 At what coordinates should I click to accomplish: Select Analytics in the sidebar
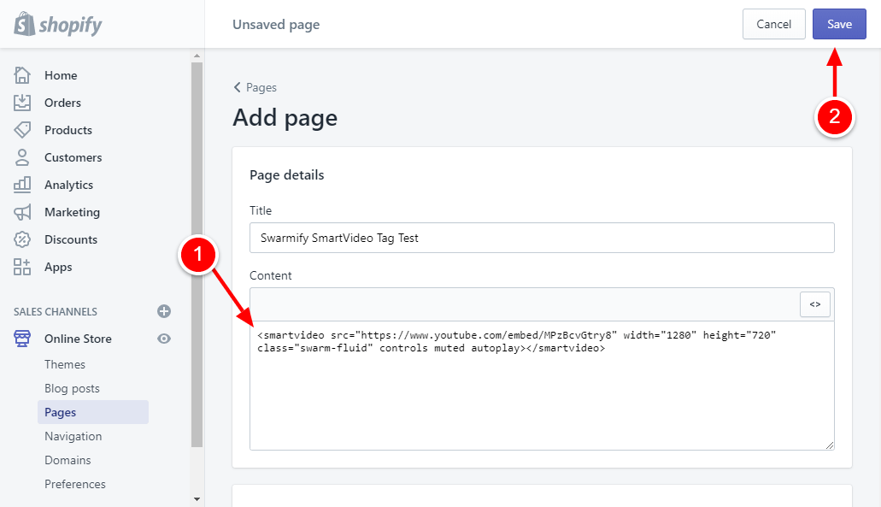(68, 185)
